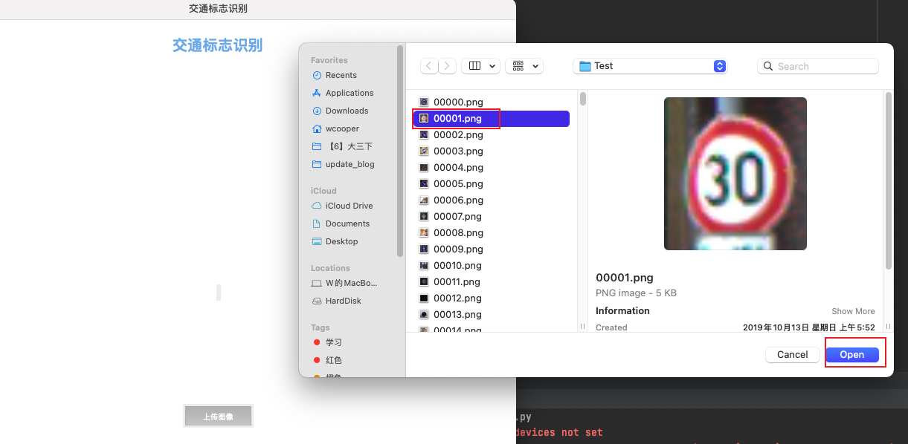Open wcooper home folder

click(x=342, y=128)
